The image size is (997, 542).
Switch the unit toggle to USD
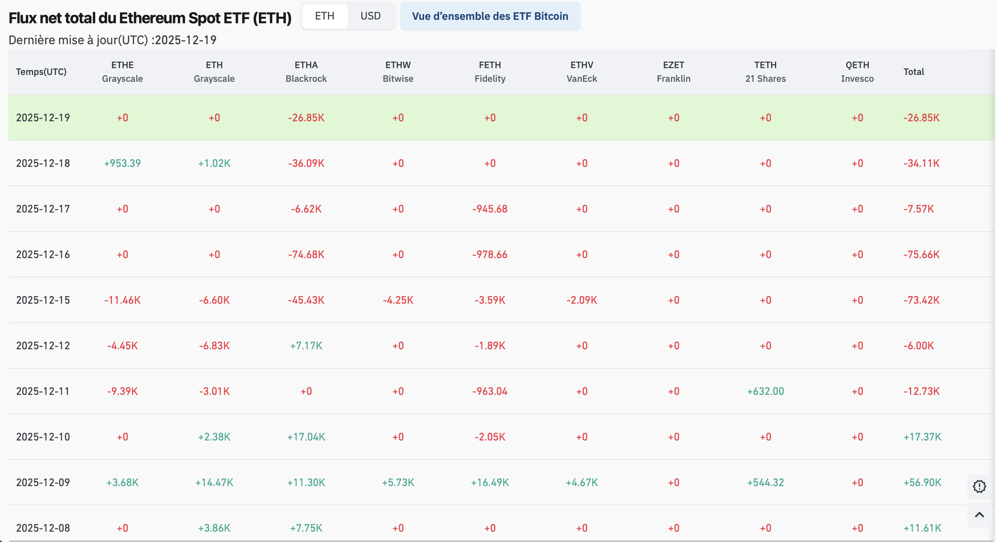coord(370,16)
